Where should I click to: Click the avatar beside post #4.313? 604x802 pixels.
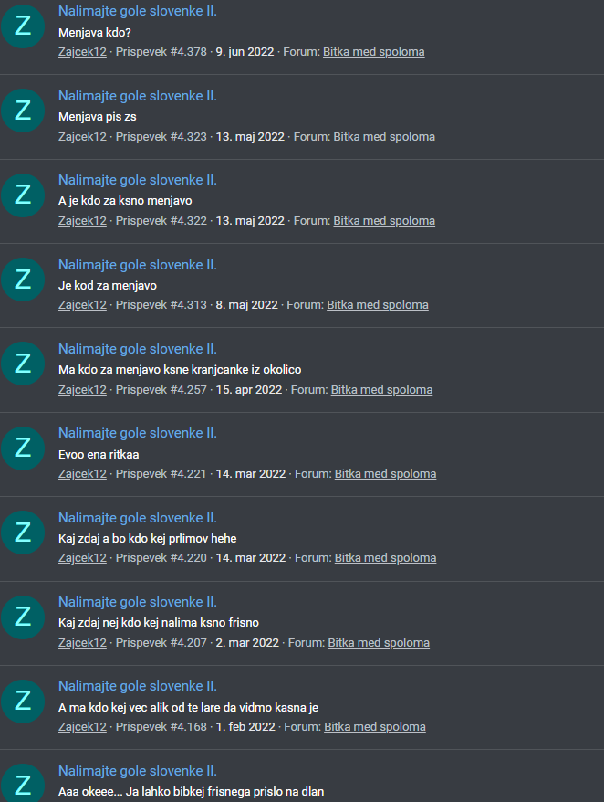[x=23, y=280]
